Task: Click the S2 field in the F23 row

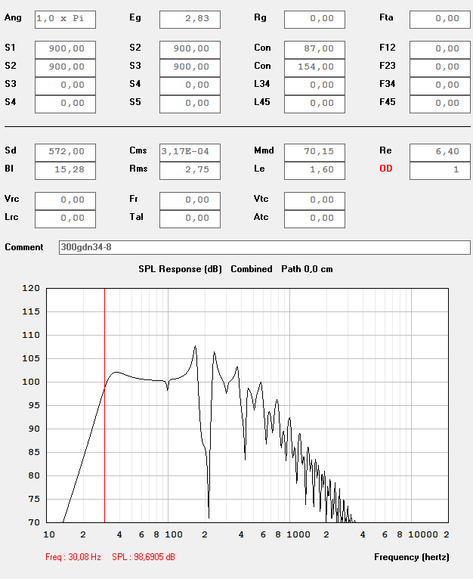Action: [x=65, y=68]
